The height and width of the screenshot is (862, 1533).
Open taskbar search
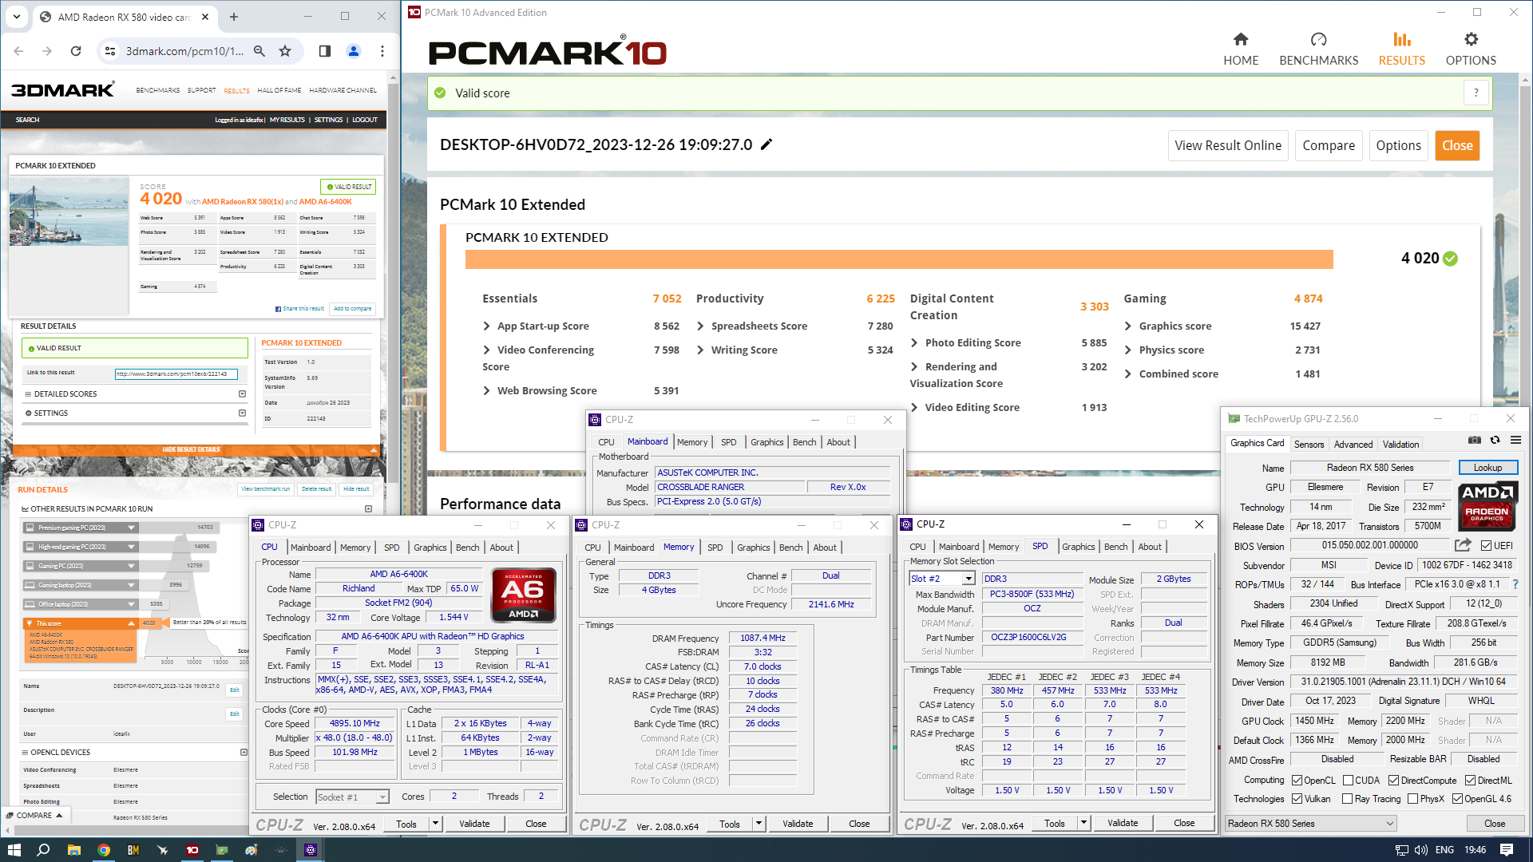coord(43,850)
